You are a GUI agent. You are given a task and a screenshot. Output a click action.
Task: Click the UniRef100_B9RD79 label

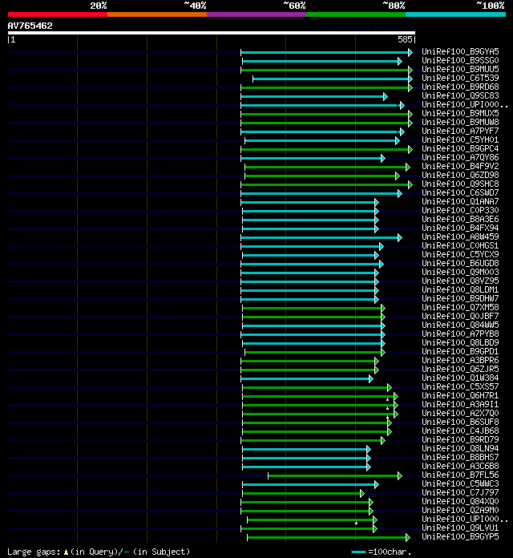click(x=460, y=440)
